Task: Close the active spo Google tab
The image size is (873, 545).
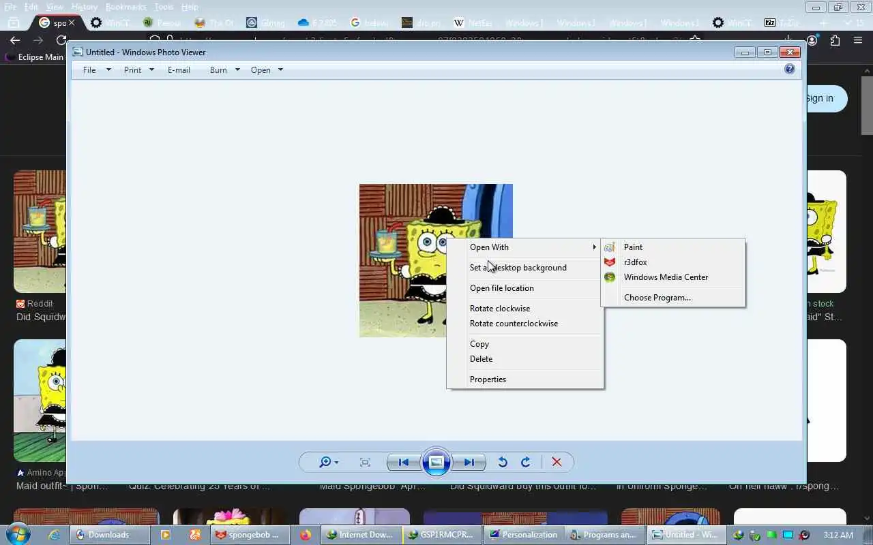Action: pos(72,22)
